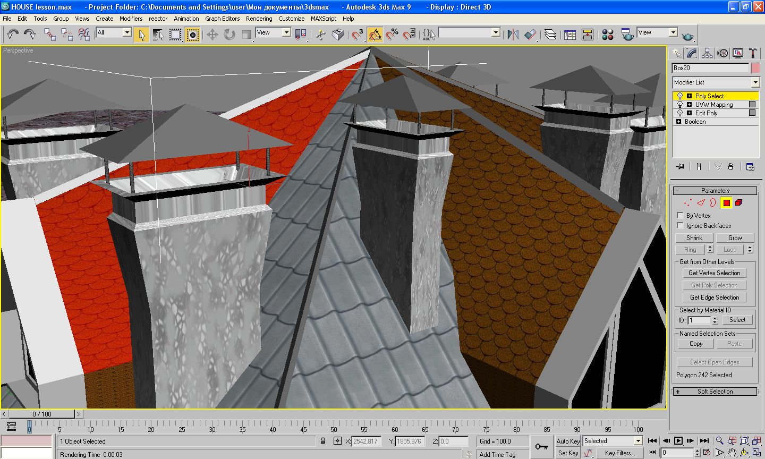The height and width of the screenshot is (459, 765).
Task: Open the Graph Editors menu
Action: tap(223, 19)
